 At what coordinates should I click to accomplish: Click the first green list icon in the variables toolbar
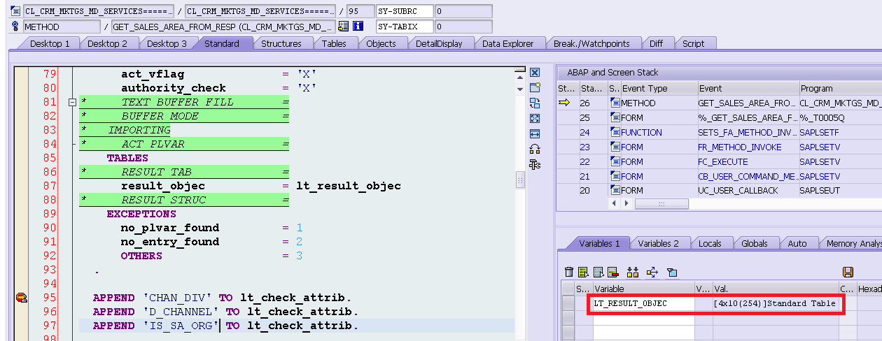(584, 272)
